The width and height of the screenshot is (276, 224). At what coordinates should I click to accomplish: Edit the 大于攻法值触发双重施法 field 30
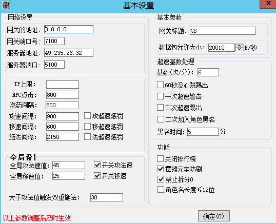click(x=107, y=197)
